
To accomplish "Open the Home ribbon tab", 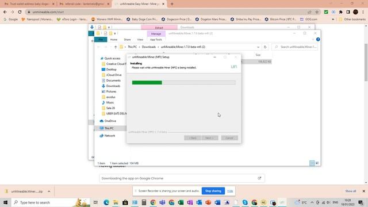I will pyautogui.click(x=114, y=40).
